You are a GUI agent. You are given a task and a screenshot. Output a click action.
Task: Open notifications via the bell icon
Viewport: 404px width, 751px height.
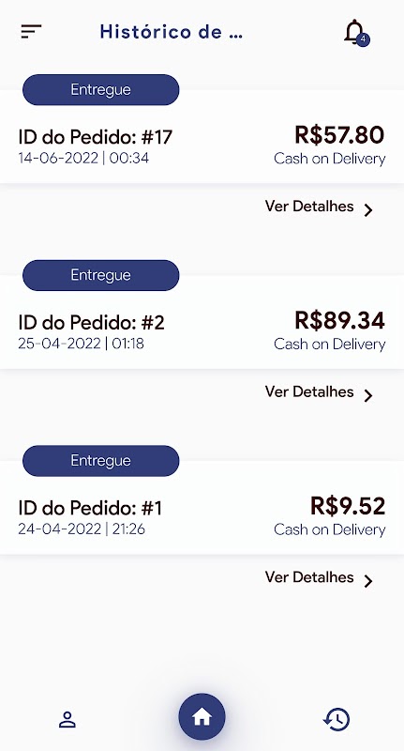354,32
